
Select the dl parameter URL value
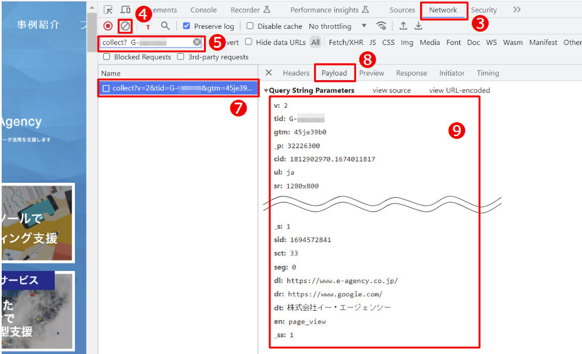coord(342,281)
